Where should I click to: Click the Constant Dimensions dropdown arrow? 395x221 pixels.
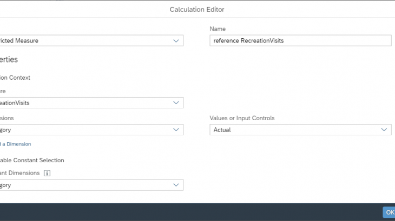[x=176, y=185]
